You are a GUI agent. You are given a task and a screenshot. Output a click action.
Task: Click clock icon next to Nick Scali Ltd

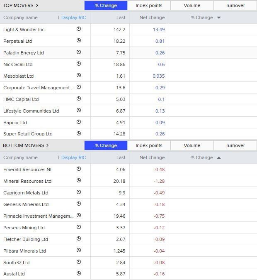[x=79, y=64]
